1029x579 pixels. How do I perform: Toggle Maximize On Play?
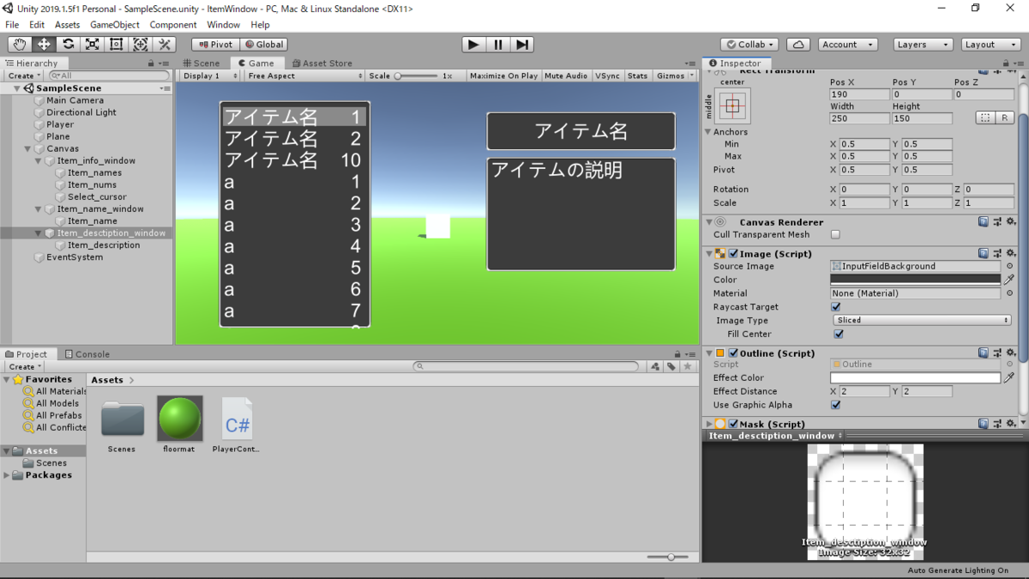pos(503,75)
